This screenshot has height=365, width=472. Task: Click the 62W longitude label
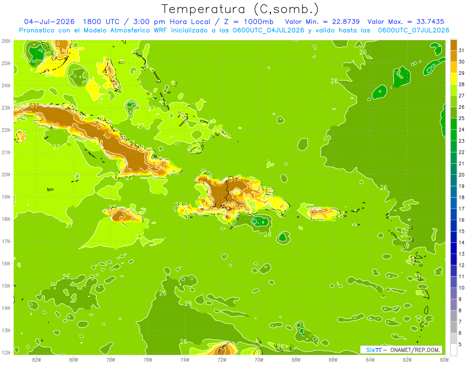point(407,359)
